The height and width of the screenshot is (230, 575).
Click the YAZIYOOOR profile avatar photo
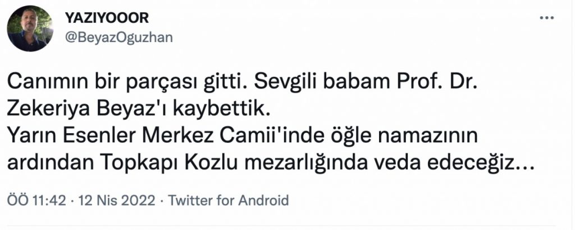30,28
